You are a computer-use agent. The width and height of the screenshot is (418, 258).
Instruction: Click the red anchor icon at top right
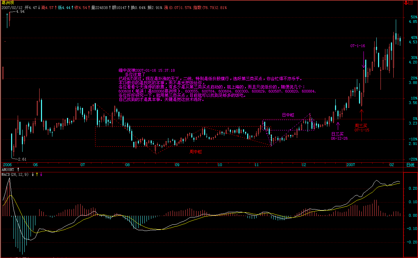click(406, 3)
